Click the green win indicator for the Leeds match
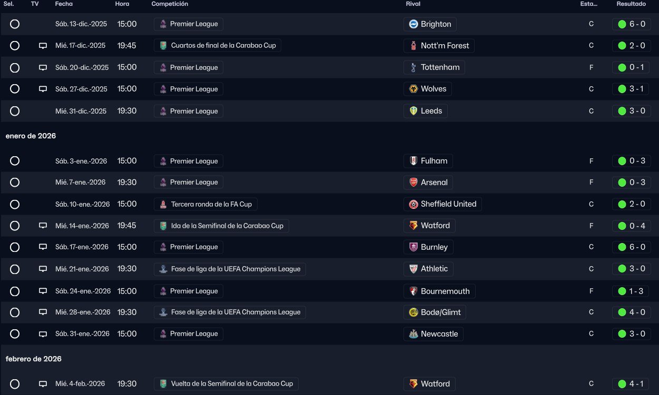 coord(622,111)
